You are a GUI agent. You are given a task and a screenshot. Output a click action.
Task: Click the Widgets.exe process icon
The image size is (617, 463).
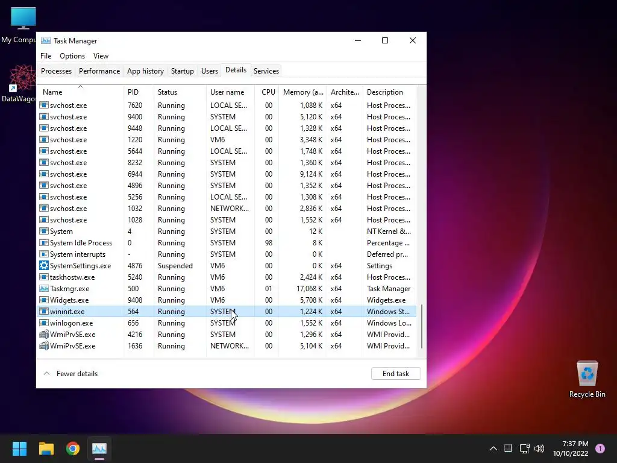(x=43, y=300)
